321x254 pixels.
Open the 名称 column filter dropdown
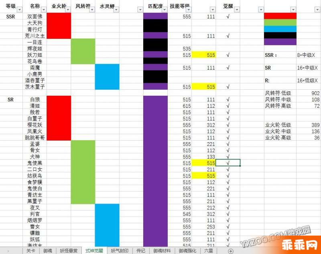[44, 9]
